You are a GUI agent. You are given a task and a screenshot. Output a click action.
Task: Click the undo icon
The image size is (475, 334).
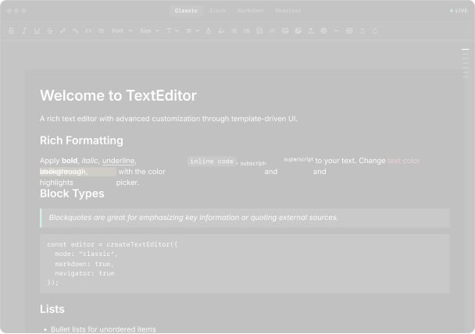(362, 31)
